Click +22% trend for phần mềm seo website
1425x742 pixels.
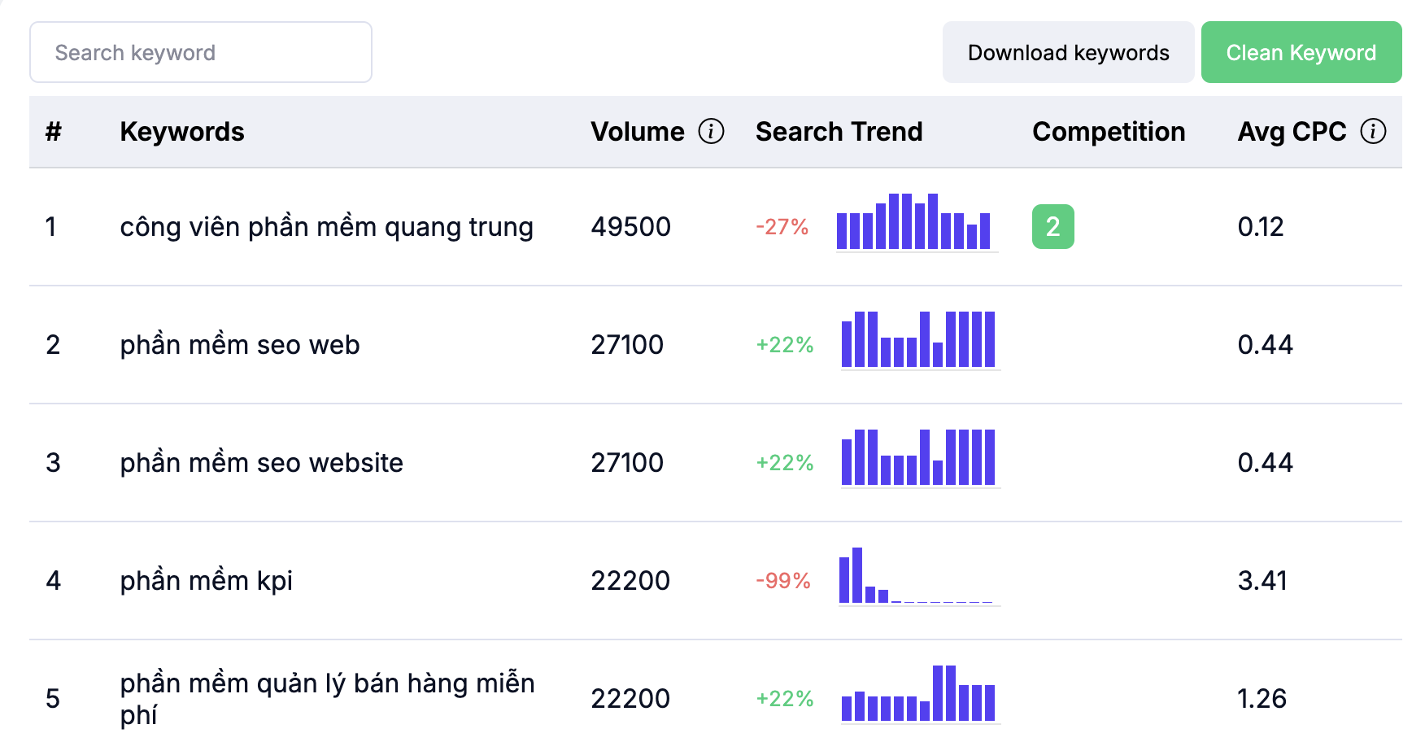[785, 462]
